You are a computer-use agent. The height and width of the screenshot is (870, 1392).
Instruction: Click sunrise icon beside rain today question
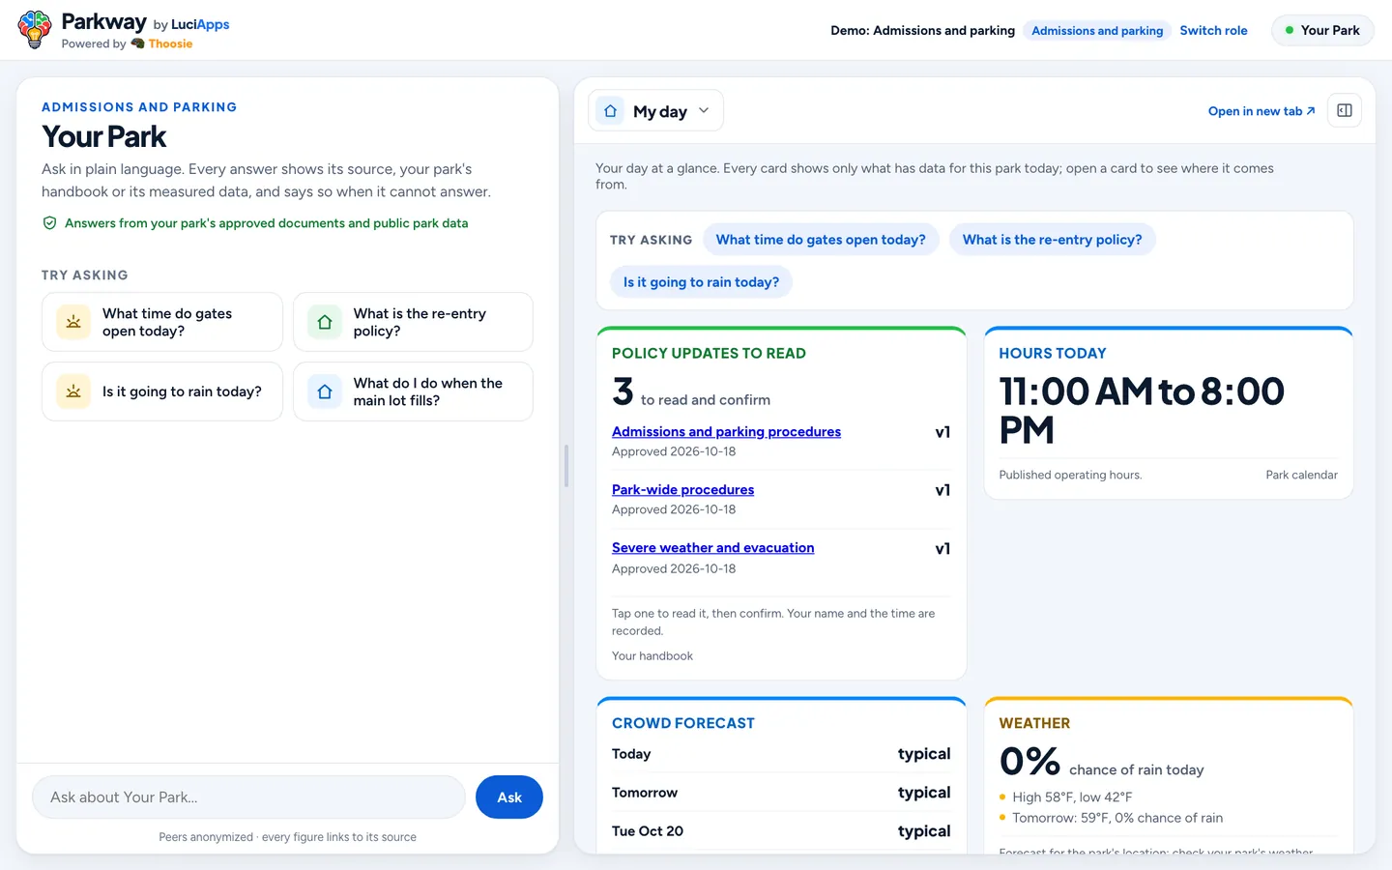73,391
